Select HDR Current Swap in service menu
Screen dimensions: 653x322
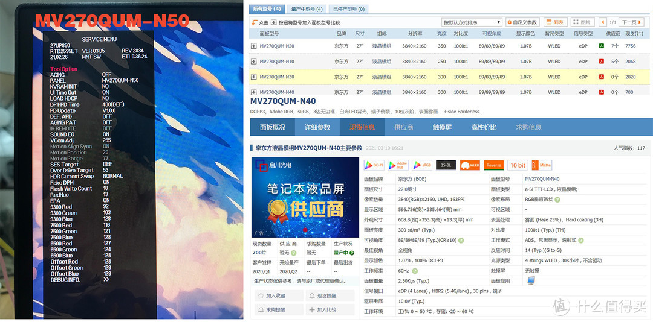pyautogui.click(x=72, y=176)
